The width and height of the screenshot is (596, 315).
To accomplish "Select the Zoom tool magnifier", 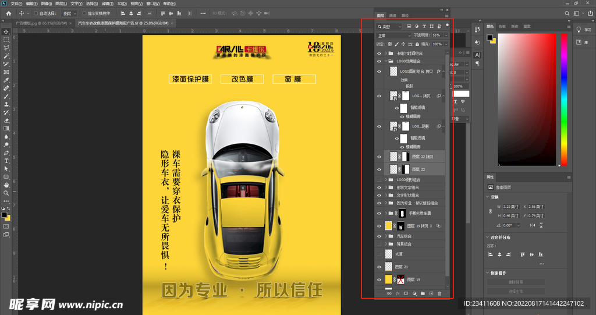I will pos(6,193).
